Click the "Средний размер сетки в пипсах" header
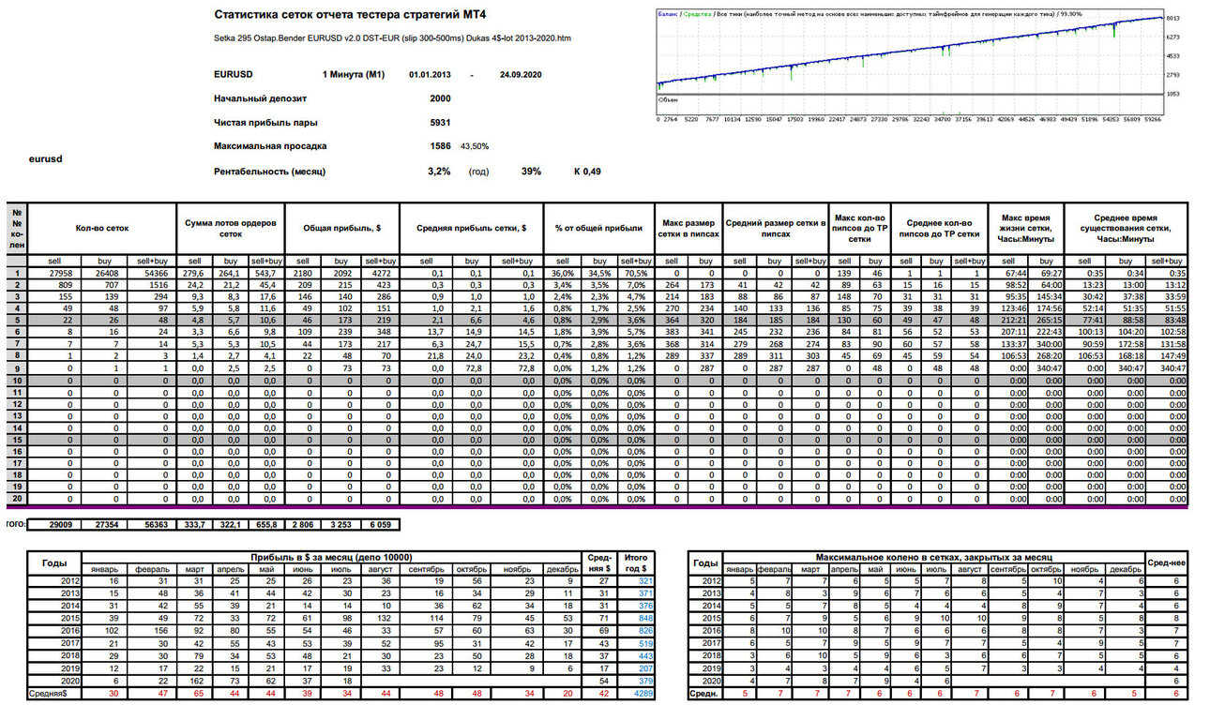Image resolution: width=1210 pixels, height=705 pixels. 775,228
